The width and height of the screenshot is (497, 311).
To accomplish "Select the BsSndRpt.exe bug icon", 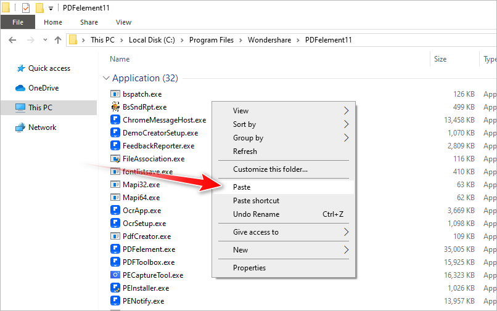I will pyautogui.click(x=115, y=107).
